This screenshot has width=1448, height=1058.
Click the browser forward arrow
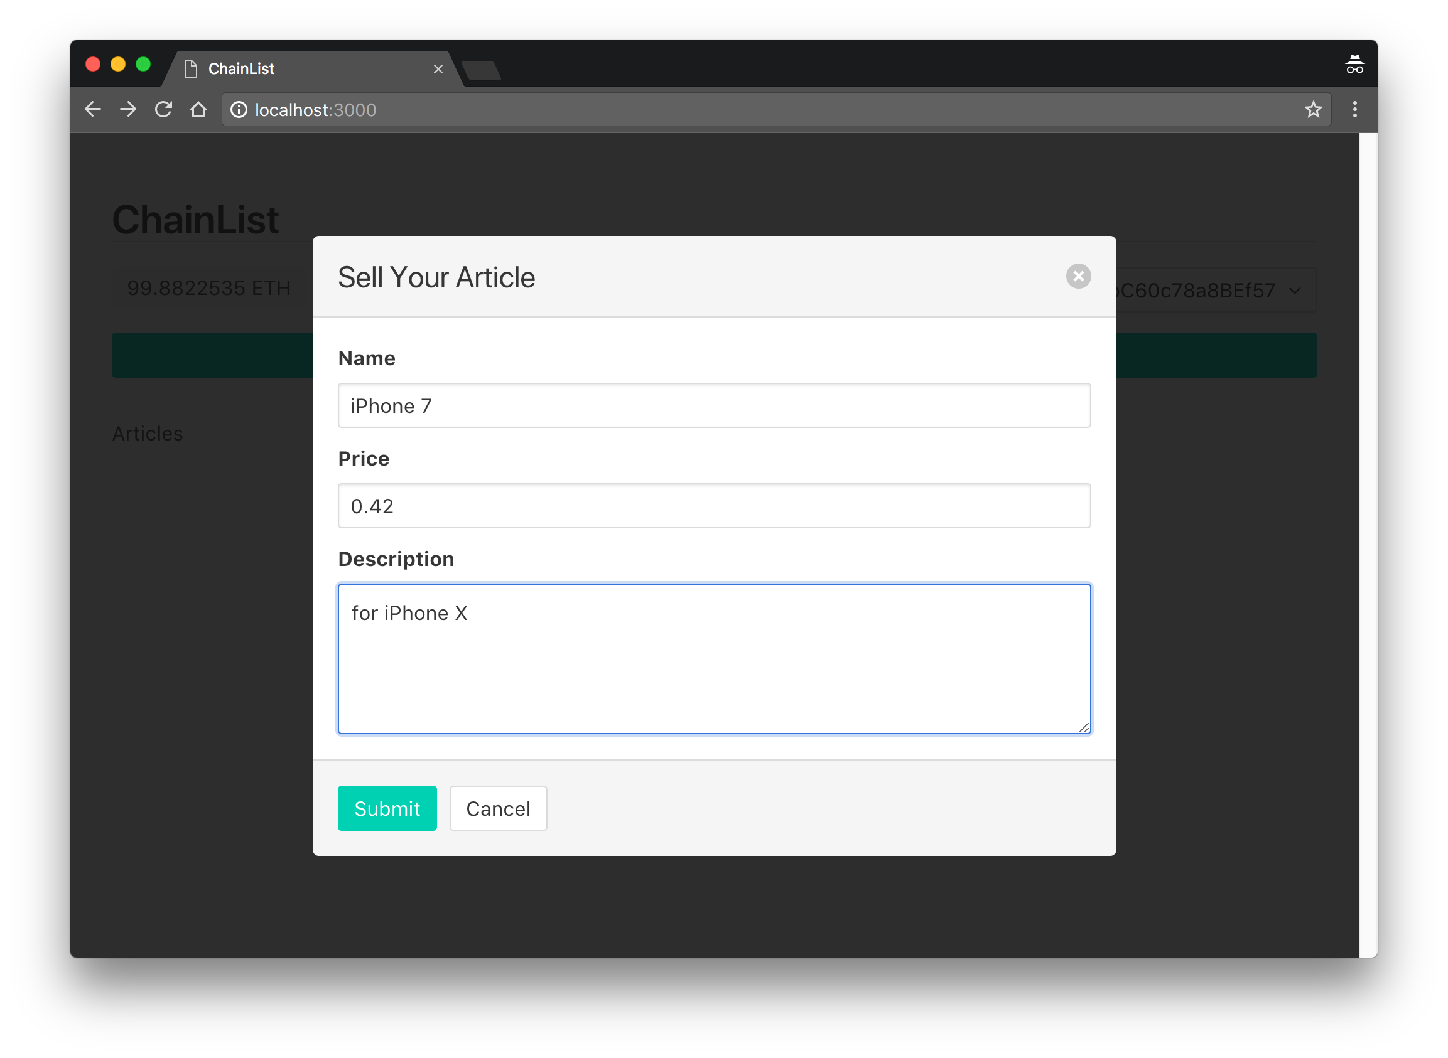[x=128, y=110]
